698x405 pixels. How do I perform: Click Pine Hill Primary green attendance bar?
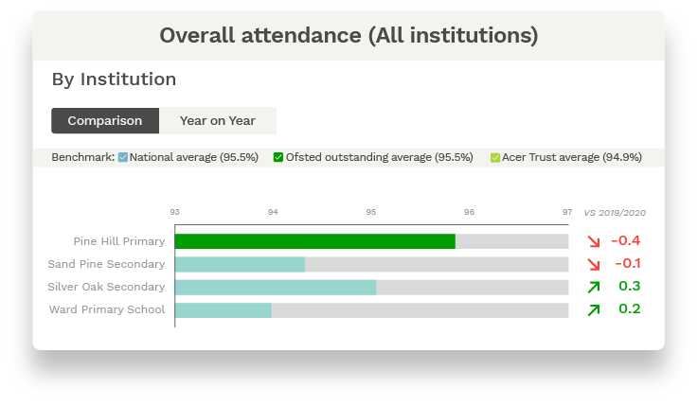pos(314,241)
